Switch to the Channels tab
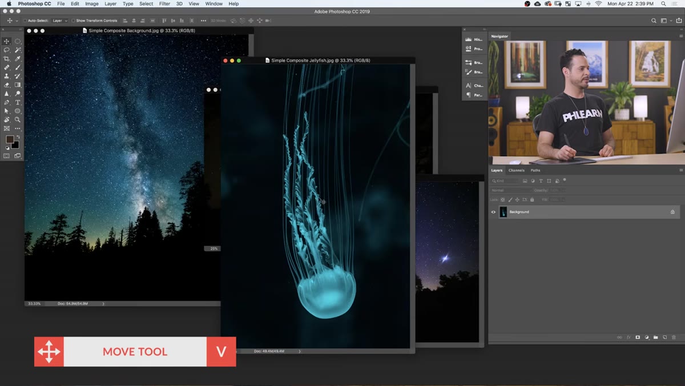This screenshot has width=685, height=386. (516, 170)
